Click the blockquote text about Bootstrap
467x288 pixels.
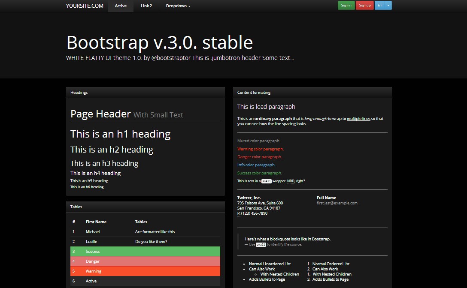(288, 239)
